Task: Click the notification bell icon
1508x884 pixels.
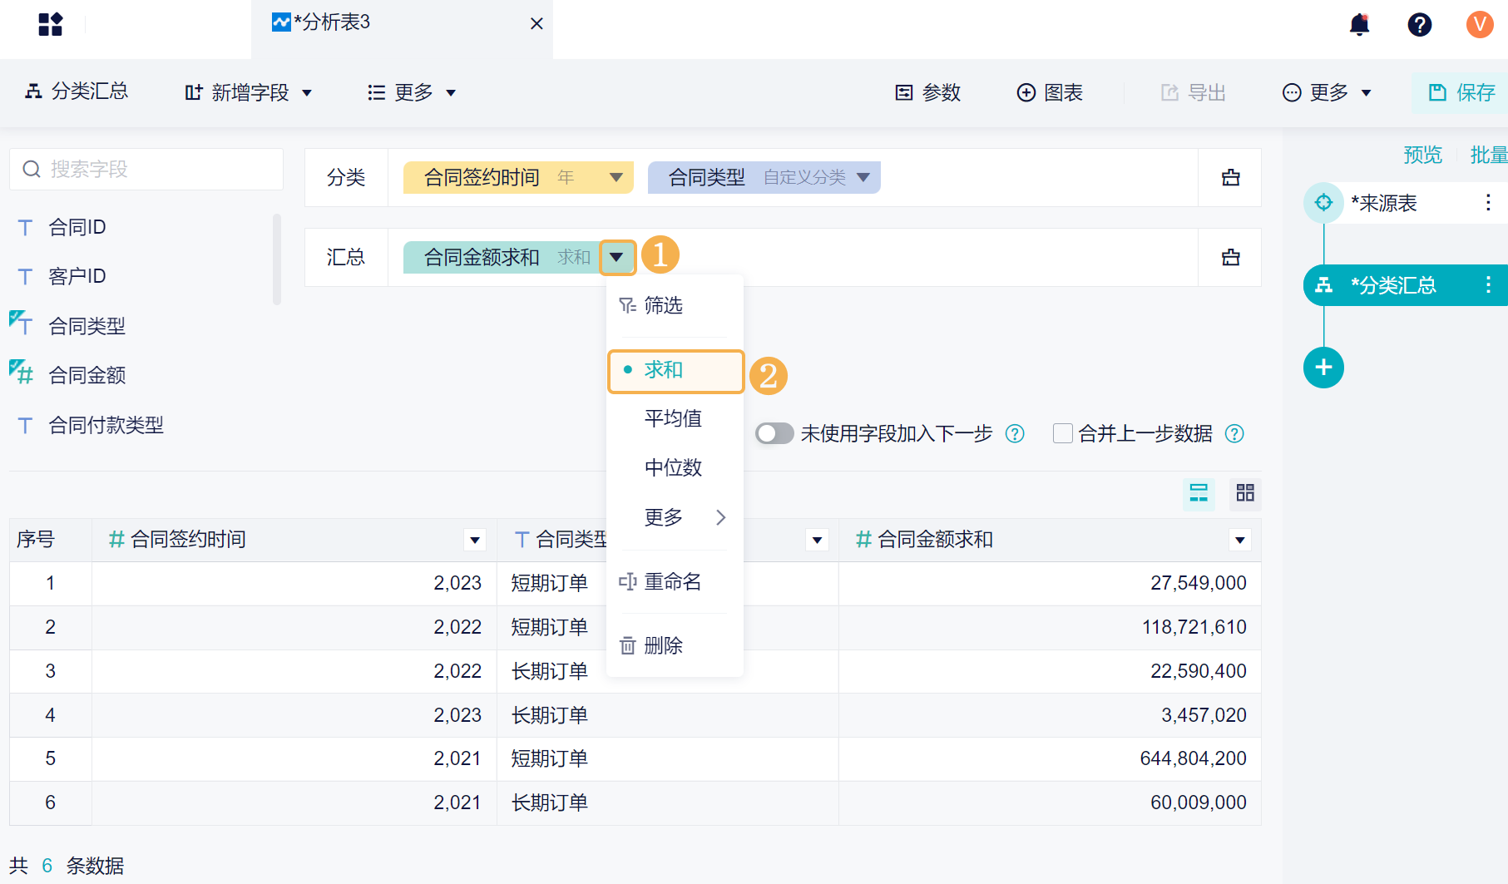Action: [x=1359, y=25]
